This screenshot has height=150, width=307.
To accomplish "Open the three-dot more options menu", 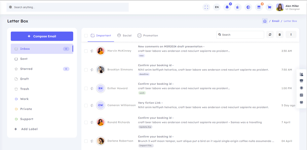I will coord(291,35).
